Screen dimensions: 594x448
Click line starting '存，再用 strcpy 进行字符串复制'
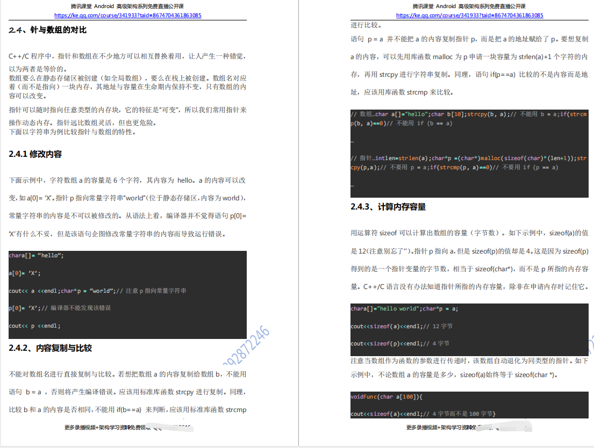[469, 75]
